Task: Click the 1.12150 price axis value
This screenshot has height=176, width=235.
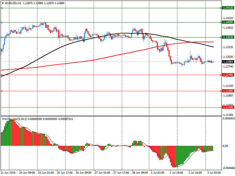Action: (x=228, y=86)
